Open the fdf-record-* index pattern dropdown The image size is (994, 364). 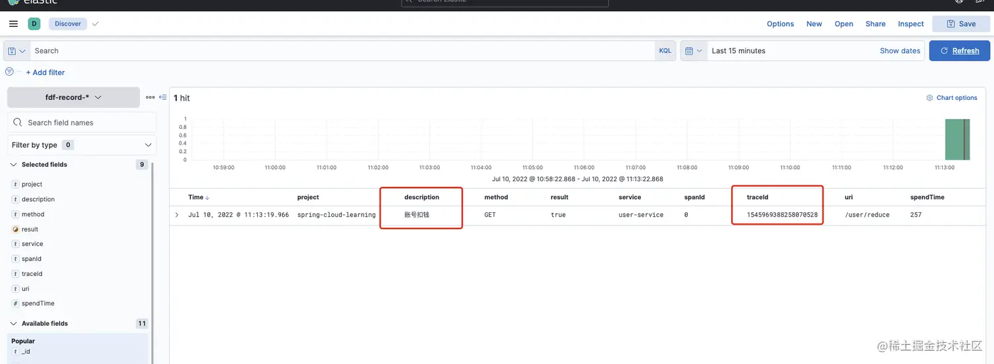click(x=74, y=97)
